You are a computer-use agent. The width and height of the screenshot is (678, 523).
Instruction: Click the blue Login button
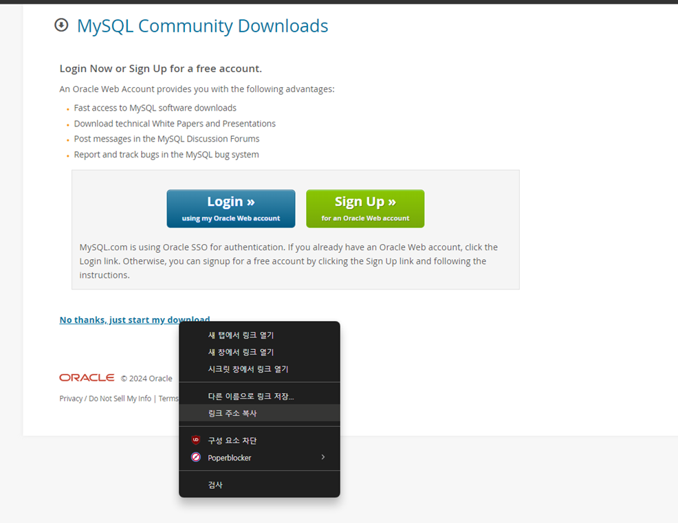pos(231,209)
